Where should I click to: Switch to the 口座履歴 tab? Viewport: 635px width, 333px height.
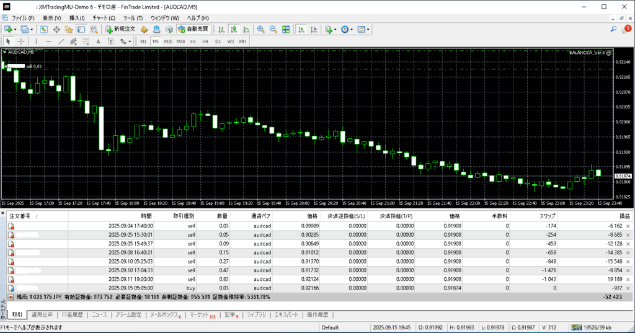click(x=72, y=315)
